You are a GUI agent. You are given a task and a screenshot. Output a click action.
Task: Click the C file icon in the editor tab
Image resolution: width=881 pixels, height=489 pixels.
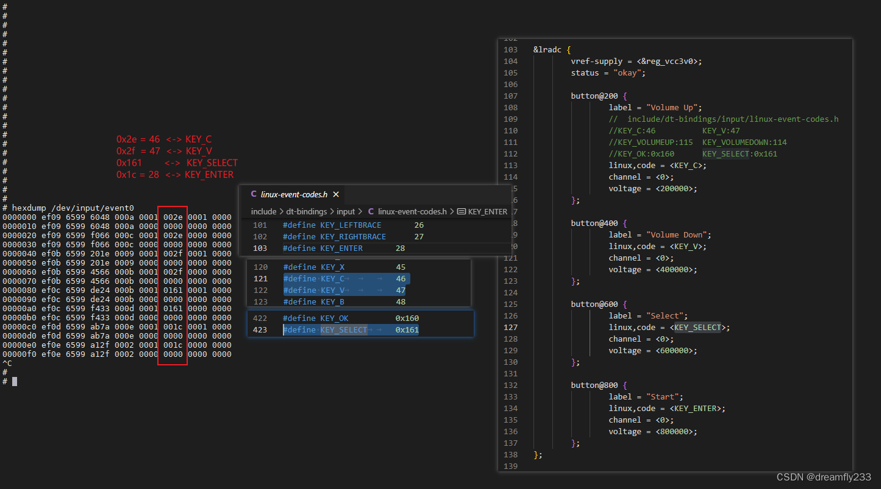(254, 194)
